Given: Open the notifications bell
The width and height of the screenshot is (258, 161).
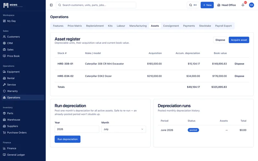Looking at the screenshot, I should click(x=243, y=5).
